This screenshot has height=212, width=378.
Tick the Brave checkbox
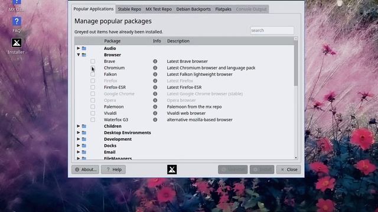point(93,61)
